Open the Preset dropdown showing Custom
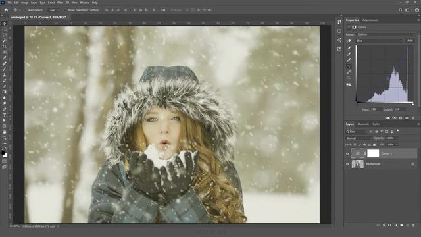Screen dimensions: 421x237 click(386, 34)
